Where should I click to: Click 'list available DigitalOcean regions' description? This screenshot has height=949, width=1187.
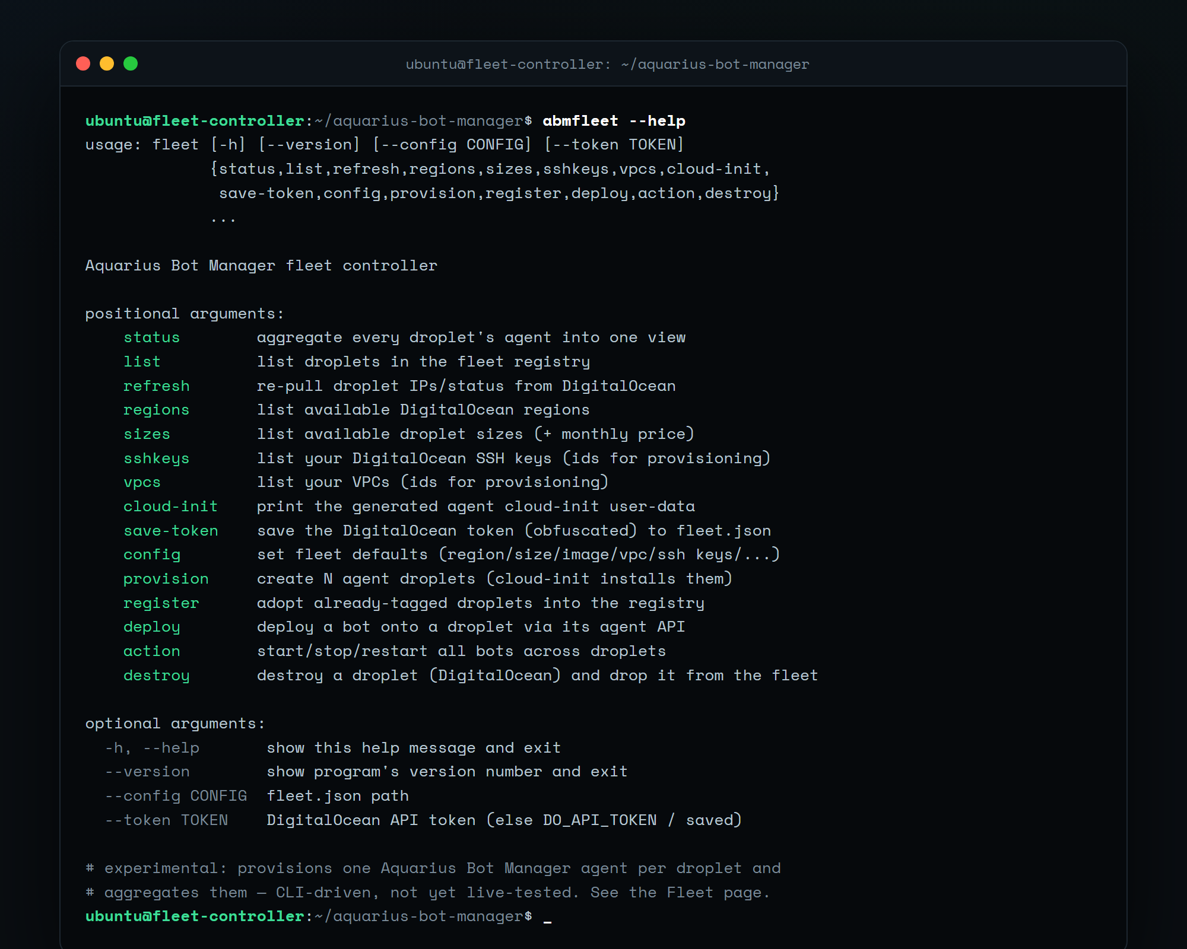(x=423, y=410)
